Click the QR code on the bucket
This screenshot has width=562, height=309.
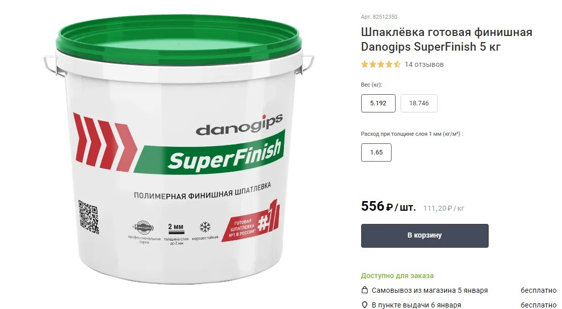tap(89, 217)
